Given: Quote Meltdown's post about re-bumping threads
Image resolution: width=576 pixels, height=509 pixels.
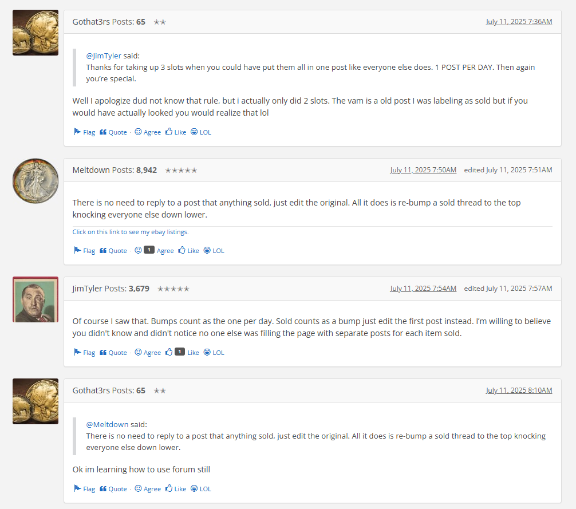Looking at the screenshot, I should (113, 251).
